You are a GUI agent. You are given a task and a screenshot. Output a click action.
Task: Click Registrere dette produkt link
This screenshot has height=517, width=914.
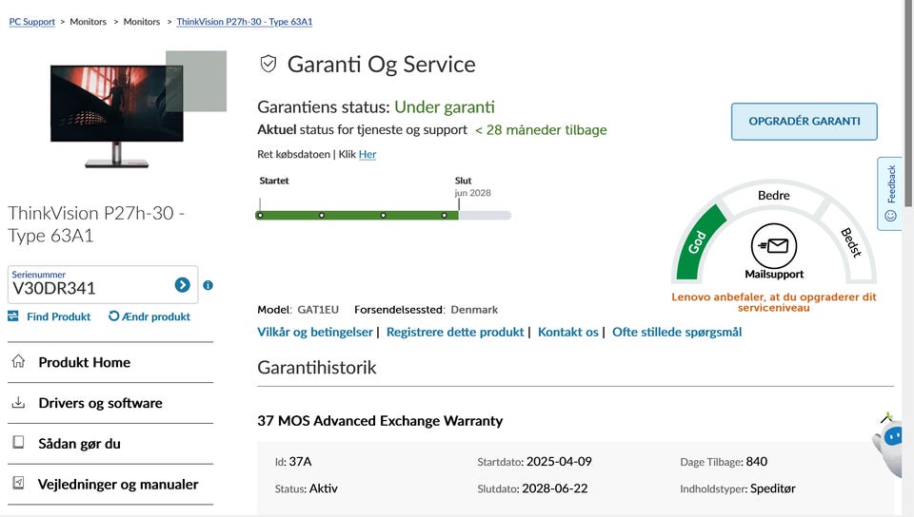pyautogui.click(x=455, y=332)
